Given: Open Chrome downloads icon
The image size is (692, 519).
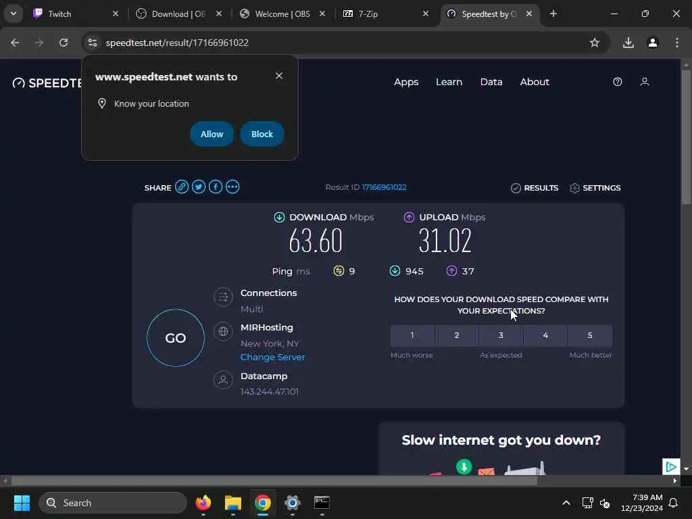Looking at the screenshot, I should (628, 43).
